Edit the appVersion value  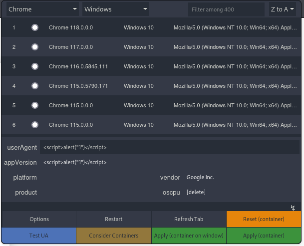(x=170, y=162)
